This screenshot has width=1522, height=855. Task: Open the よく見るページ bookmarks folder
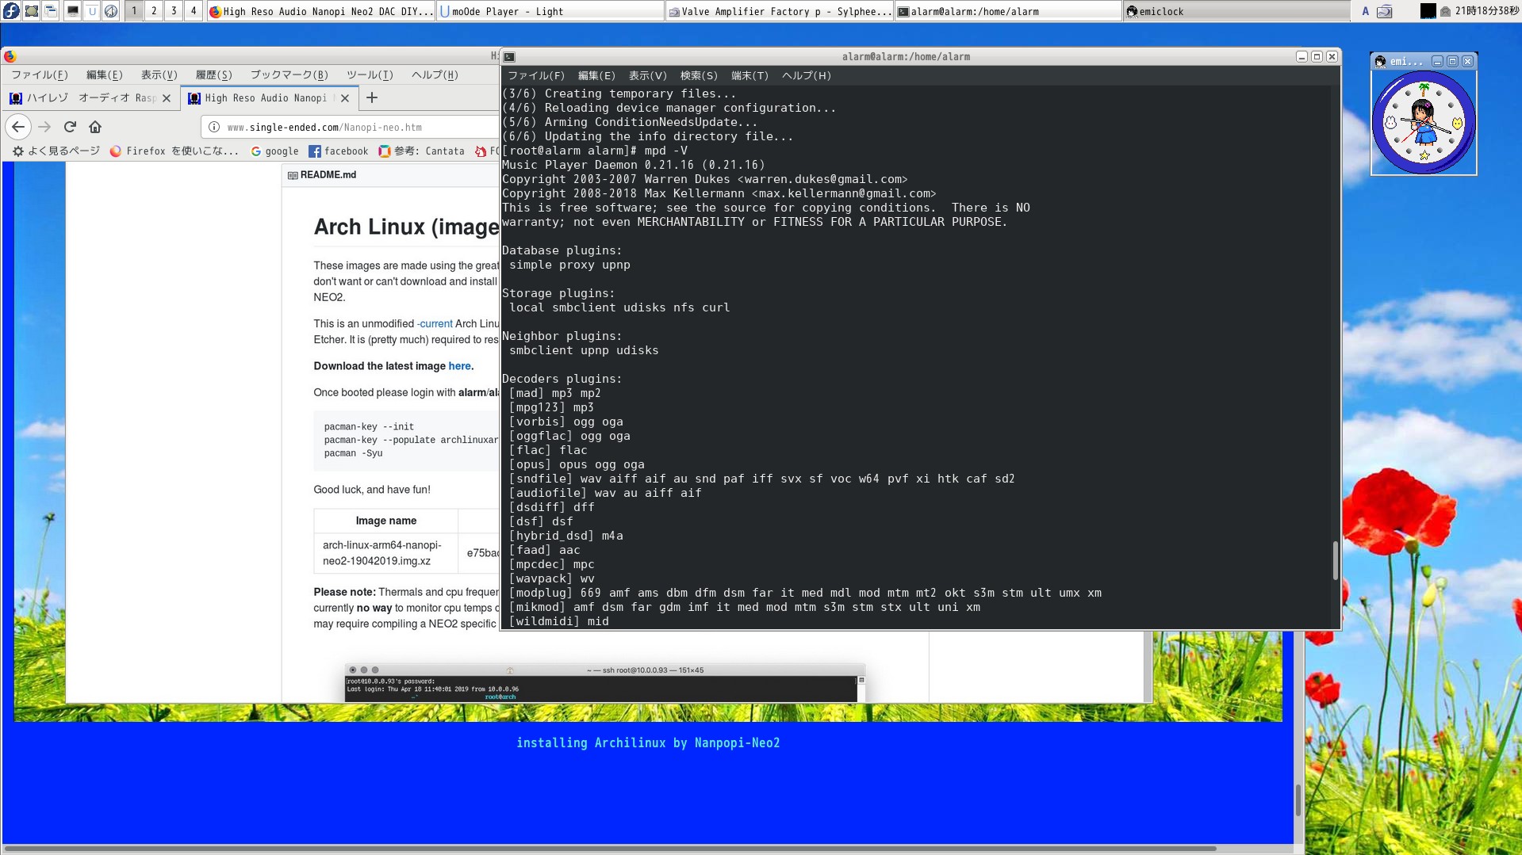click(x=56, y=151)
